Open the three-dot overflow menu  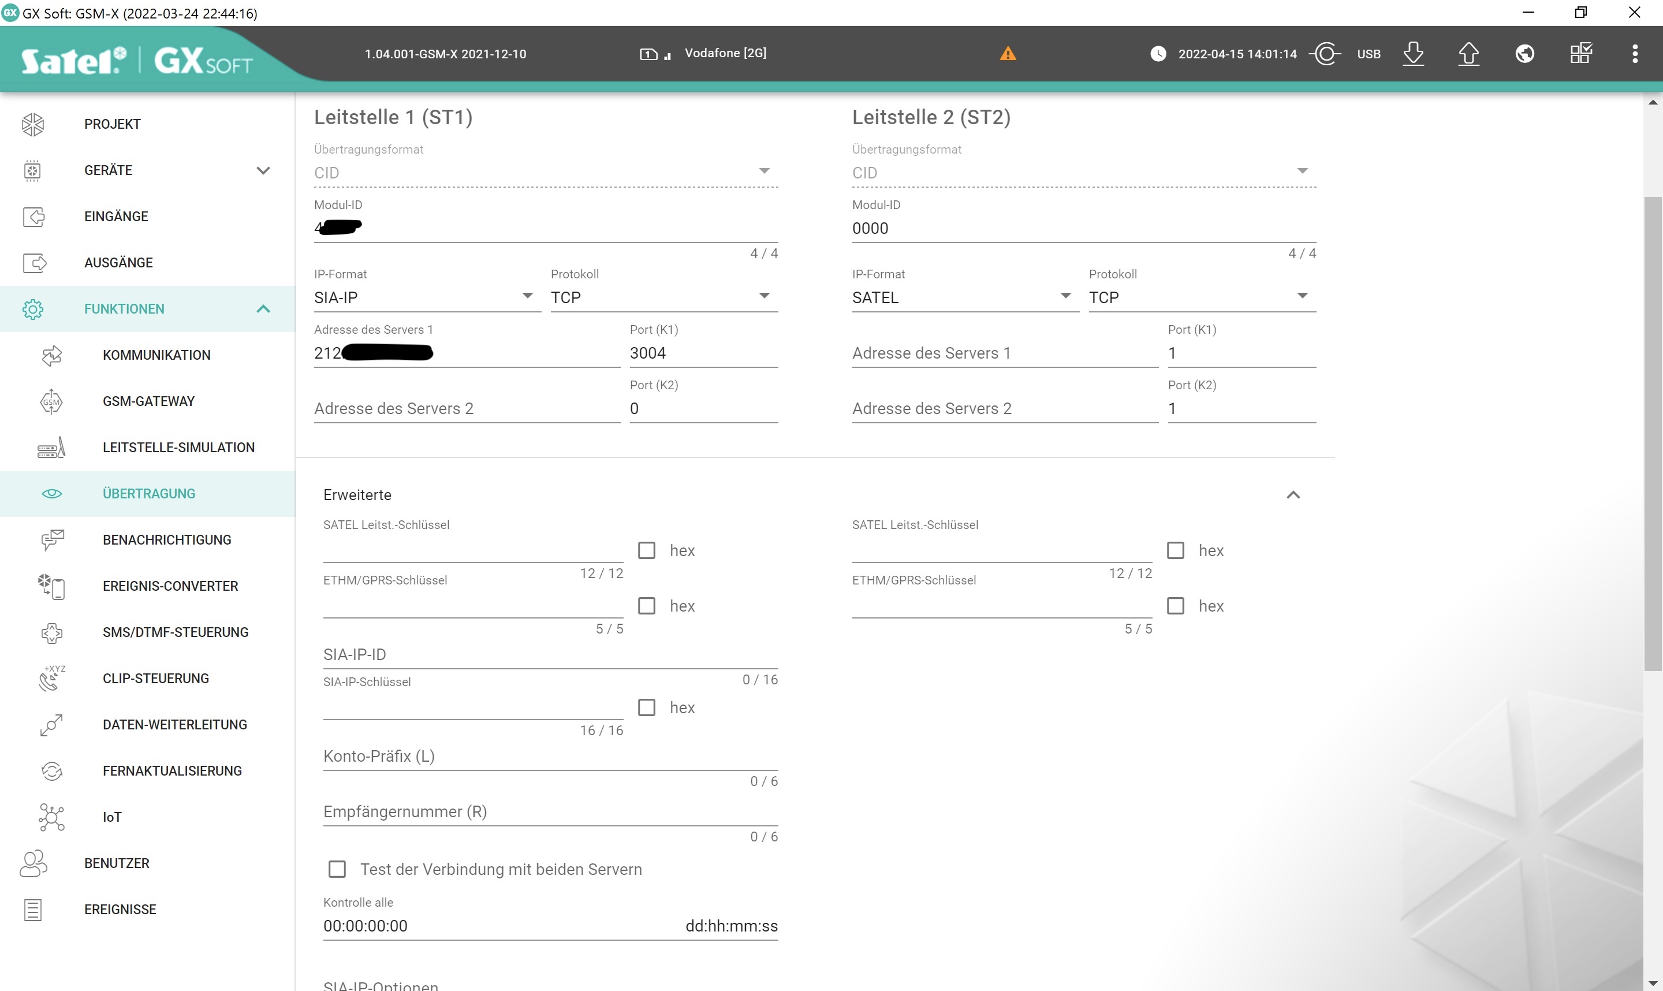[1635, 54]
